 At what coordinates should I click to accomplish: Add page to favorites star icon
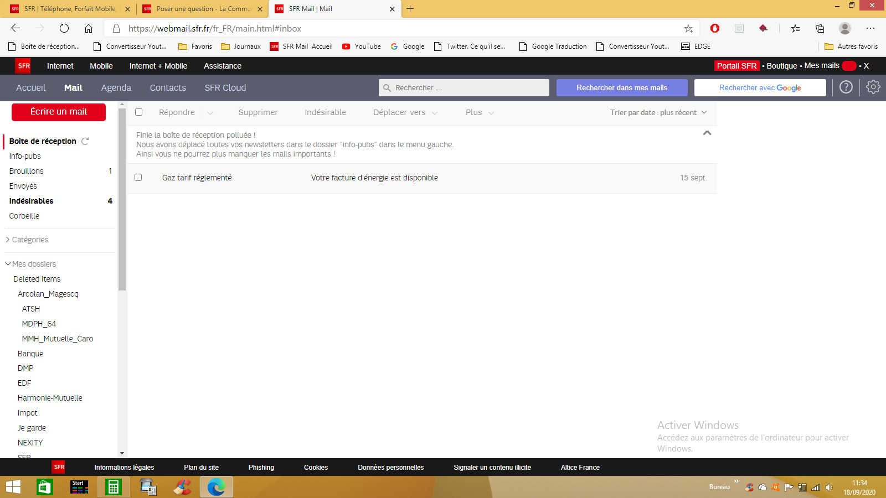pyautogui.click(x=688, y=28)
